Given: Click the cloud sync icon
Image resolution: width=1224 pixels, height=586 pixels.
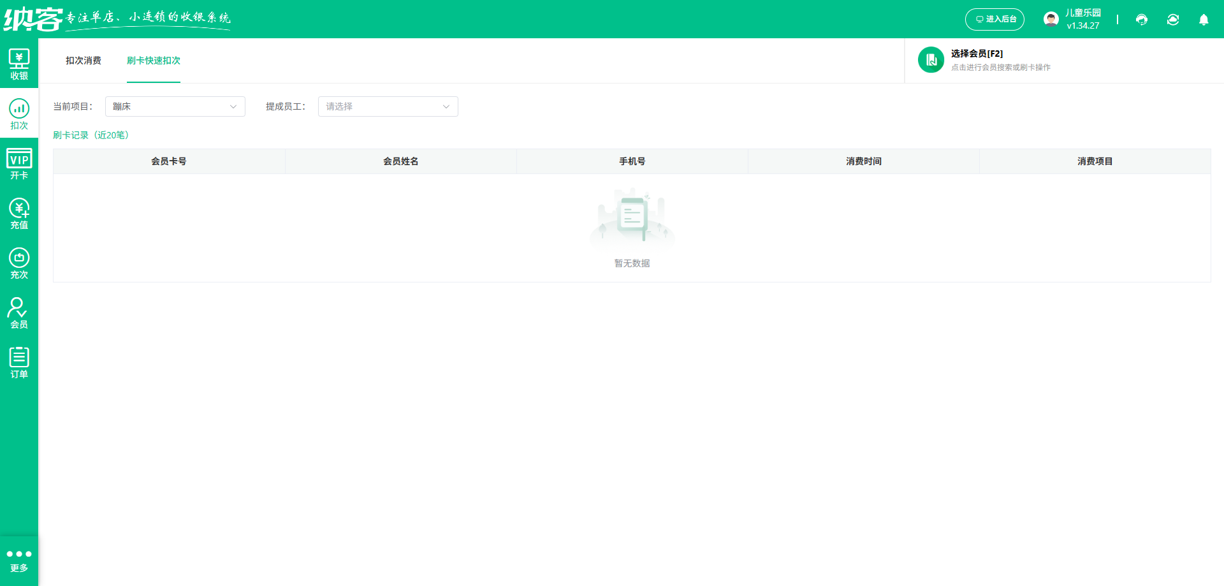Looking at the screenshot, I should click(1172, 19).
